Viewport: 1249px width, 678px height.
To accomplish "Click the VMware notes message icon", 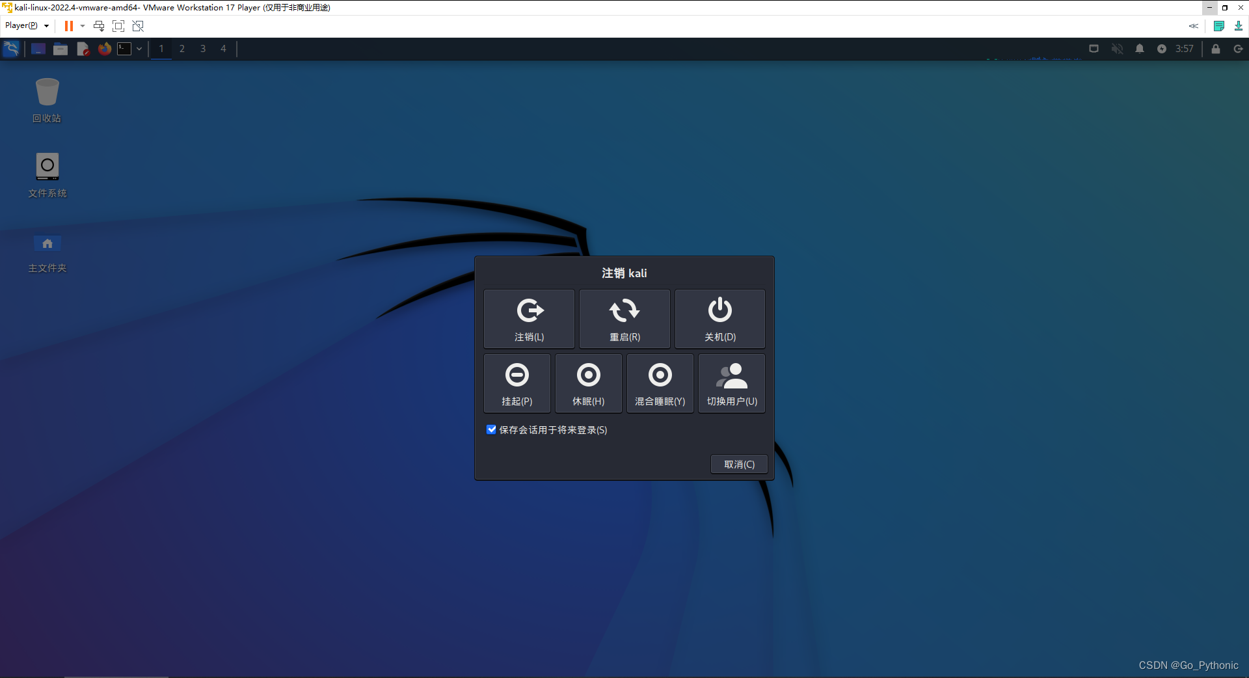I will (x=1219, y=26).
